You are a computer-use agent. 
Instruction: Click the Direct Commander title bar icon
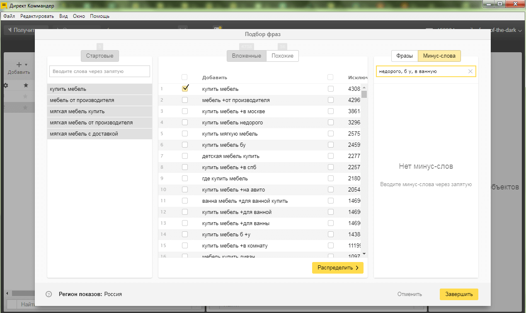[5, 5]
